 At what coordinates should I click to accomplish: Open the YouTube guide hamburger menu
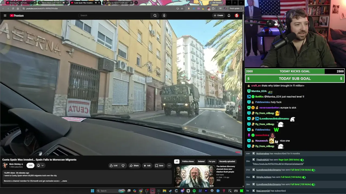[5, 15]
